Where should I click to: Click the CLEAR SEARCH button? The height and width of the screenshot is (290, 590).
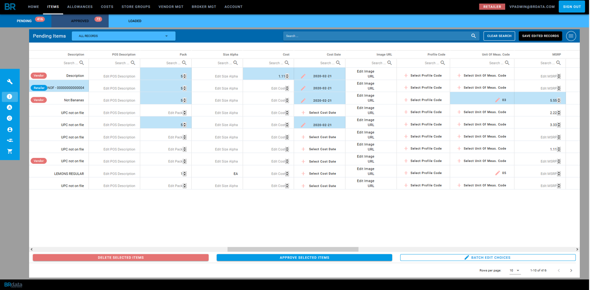[x=499, y=36]
